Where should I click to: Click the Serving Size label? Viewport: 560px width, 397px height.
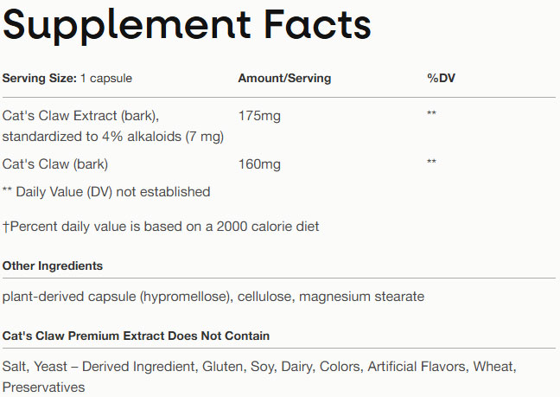(37, 79)
